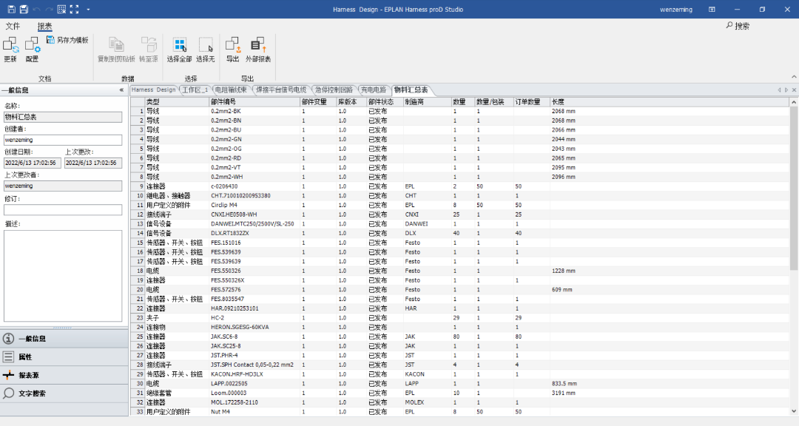Click the tab scroll left arrow
Viewport: 799px width, 426px height.
pos(779,90)
